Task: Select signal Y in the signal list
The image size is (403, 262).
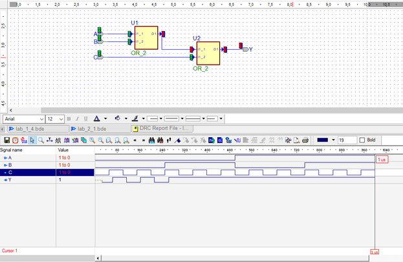Action: 10,180
